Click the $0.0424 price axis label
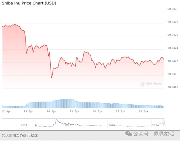180x141 pixels. click(x=172, y=48)
